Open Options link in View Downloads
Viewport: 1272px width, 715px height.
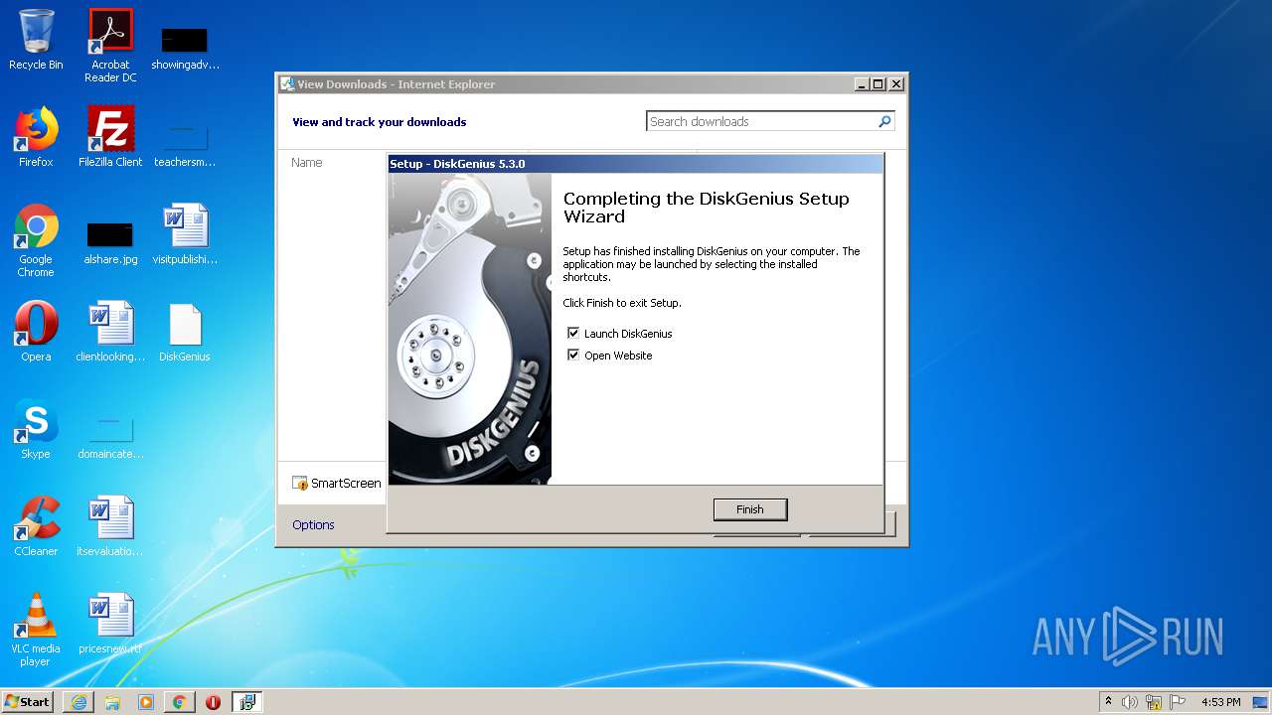point(313,524)
